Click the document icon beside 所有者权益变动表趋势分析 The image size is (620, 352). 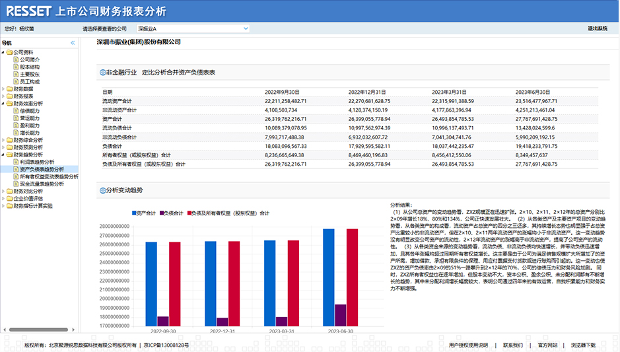coord(17,176)
